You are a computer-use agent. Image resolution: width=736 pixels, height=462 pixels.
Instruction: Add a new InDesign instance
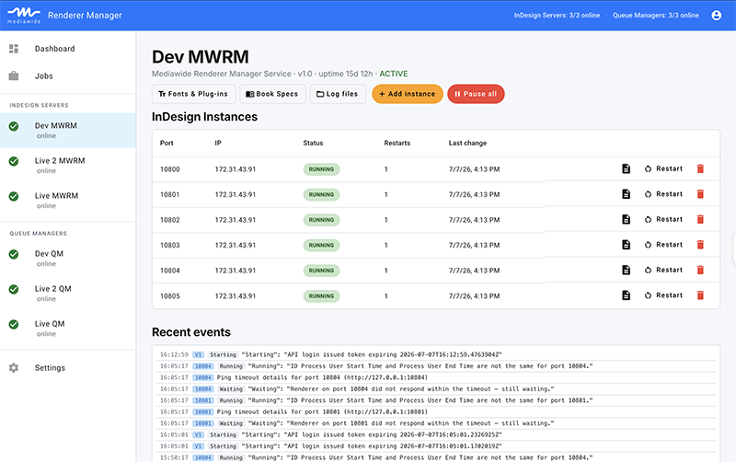click(408, 94)
